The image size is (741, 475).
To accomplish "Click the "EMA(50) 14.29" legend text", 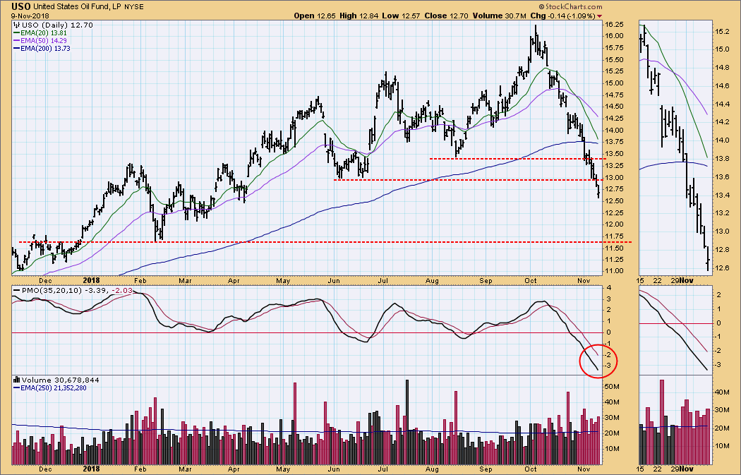I will (x=44, y=41).
